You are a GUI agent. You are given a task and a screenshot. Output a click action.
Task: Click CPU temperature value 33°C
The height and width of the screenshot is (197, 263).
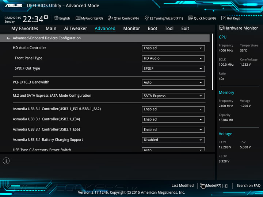(x=243, y=50)
